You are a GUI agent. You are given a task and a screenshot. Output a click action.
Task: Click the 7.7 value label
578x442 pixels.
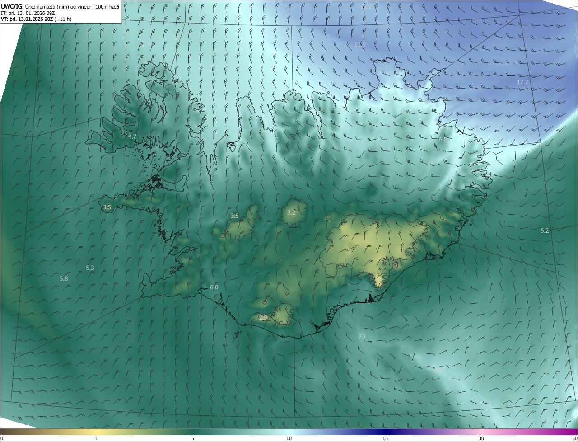pyautogui.click(x=362, y=337)
